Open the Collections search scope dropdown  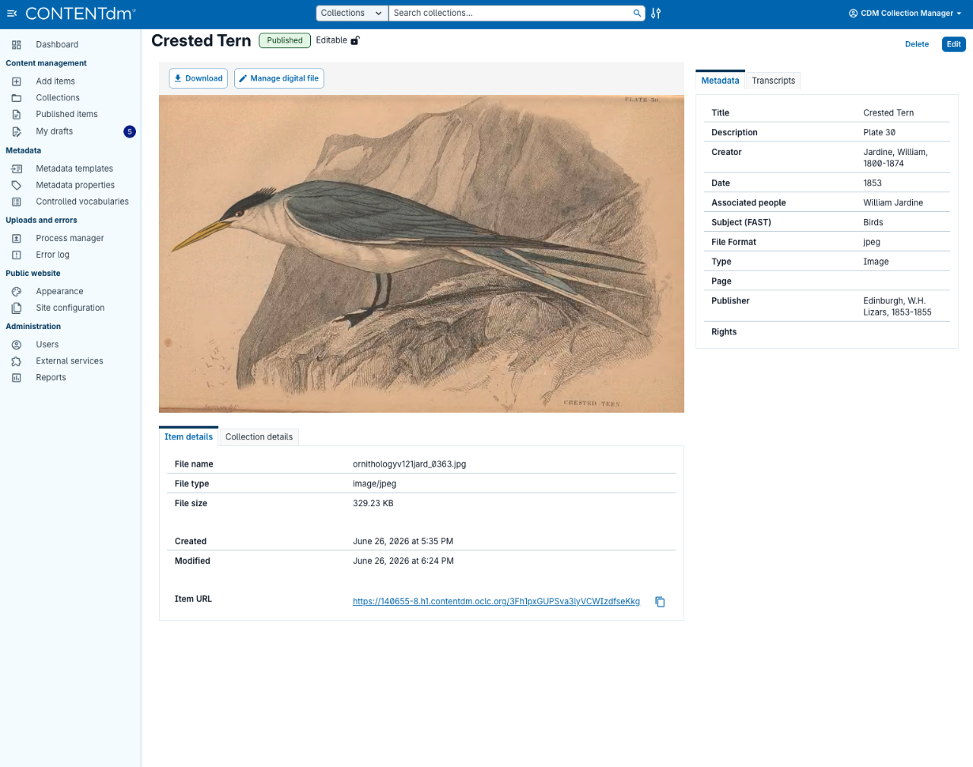click(x=352, y=13)
